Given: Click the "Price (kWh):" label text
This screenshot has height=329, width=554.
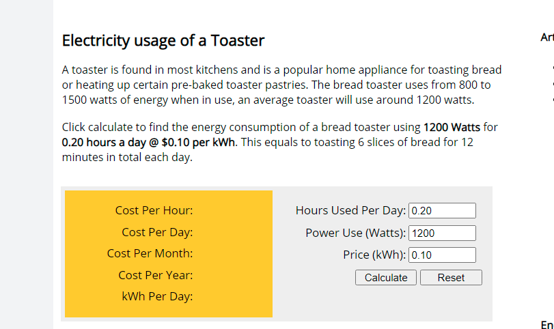Looking at the screenshot, I should pyautogui.click(x=374, y=255).
